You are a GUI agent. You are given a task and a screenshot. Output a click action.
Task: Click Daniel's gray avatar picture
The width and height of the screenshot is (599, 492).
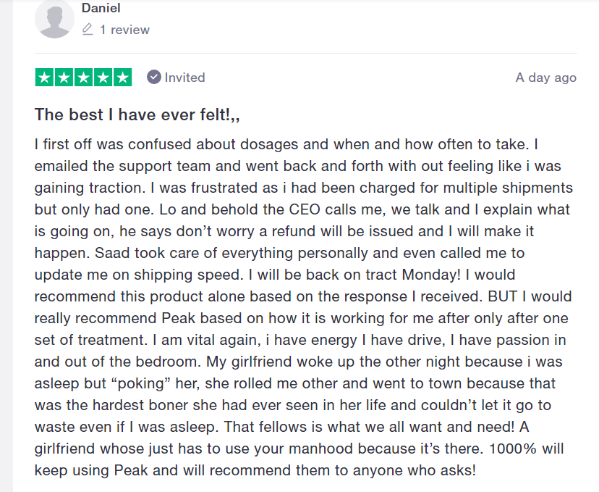[x=54, y=19]
